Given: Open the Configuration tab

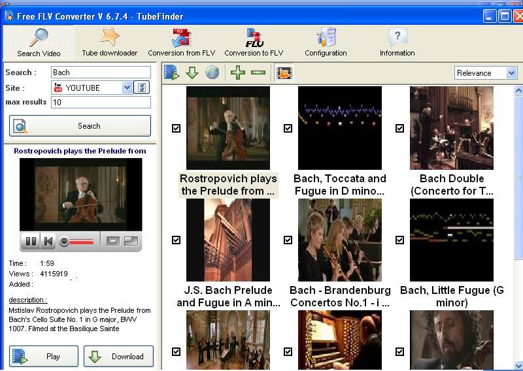Looking at the screenshot, I should coord(326,43).
